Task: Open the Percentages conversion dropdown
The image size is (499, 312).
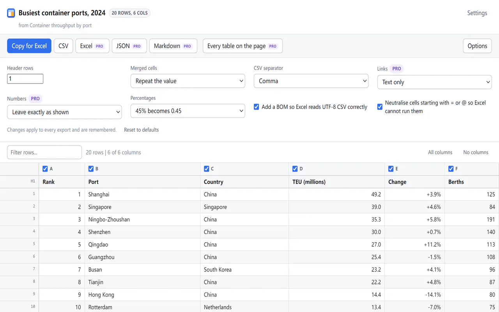Action: click(x=188, y=111)
